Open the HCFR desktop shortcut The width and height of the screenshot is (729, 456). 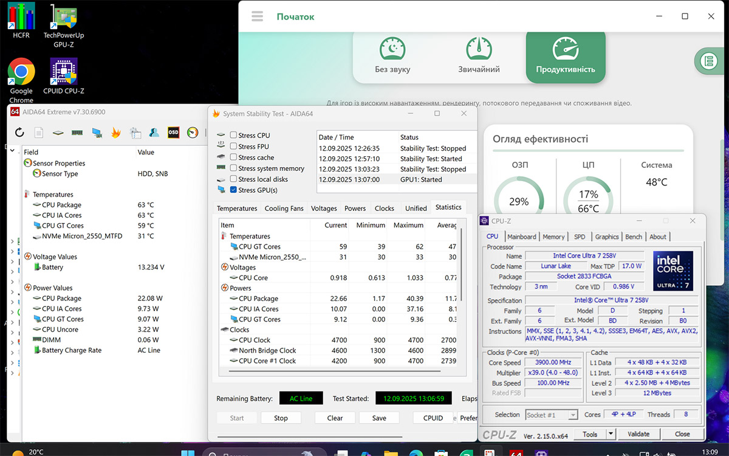click(x=21, y=21)
